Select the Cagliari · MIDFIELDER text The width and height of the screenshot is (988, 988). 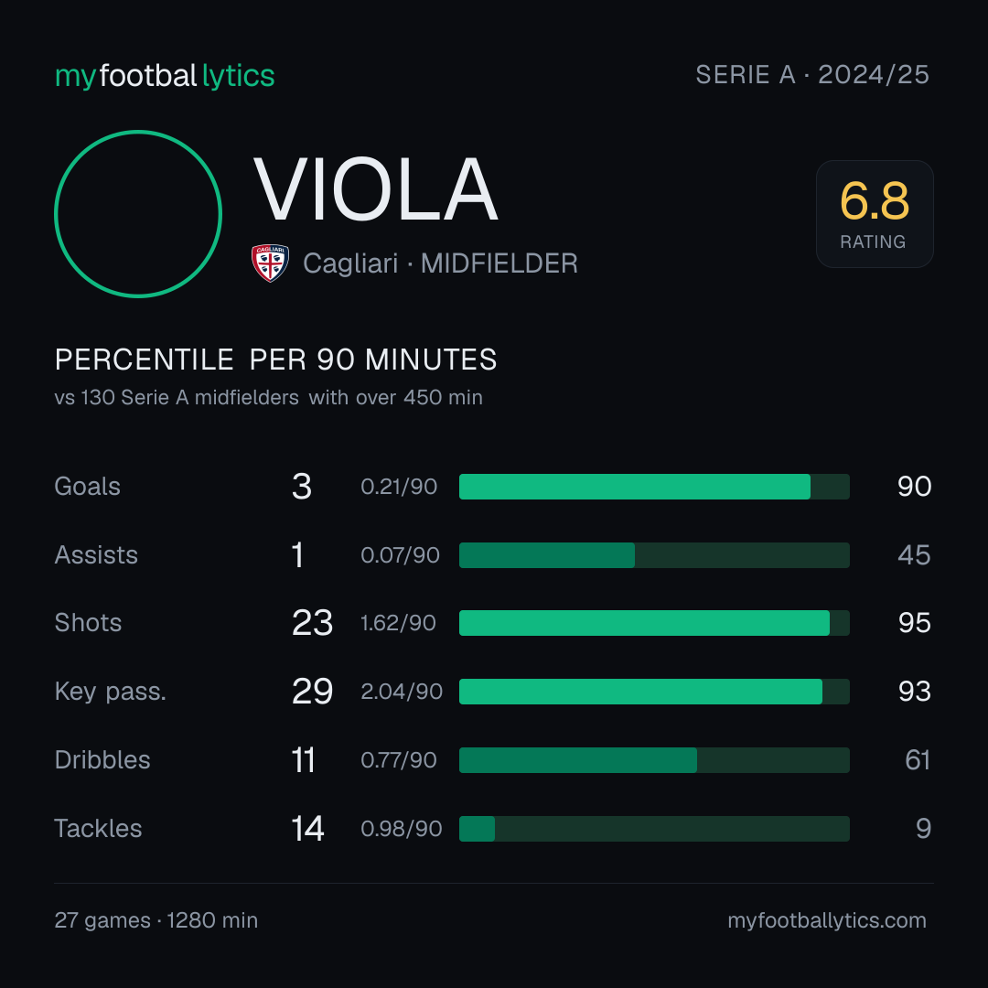440,263
